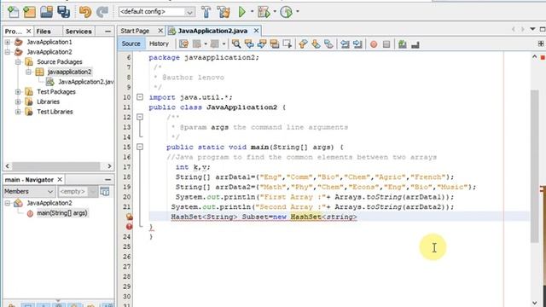Undo the last edit
Screen dimensions: 546x307
coord(85,12)
